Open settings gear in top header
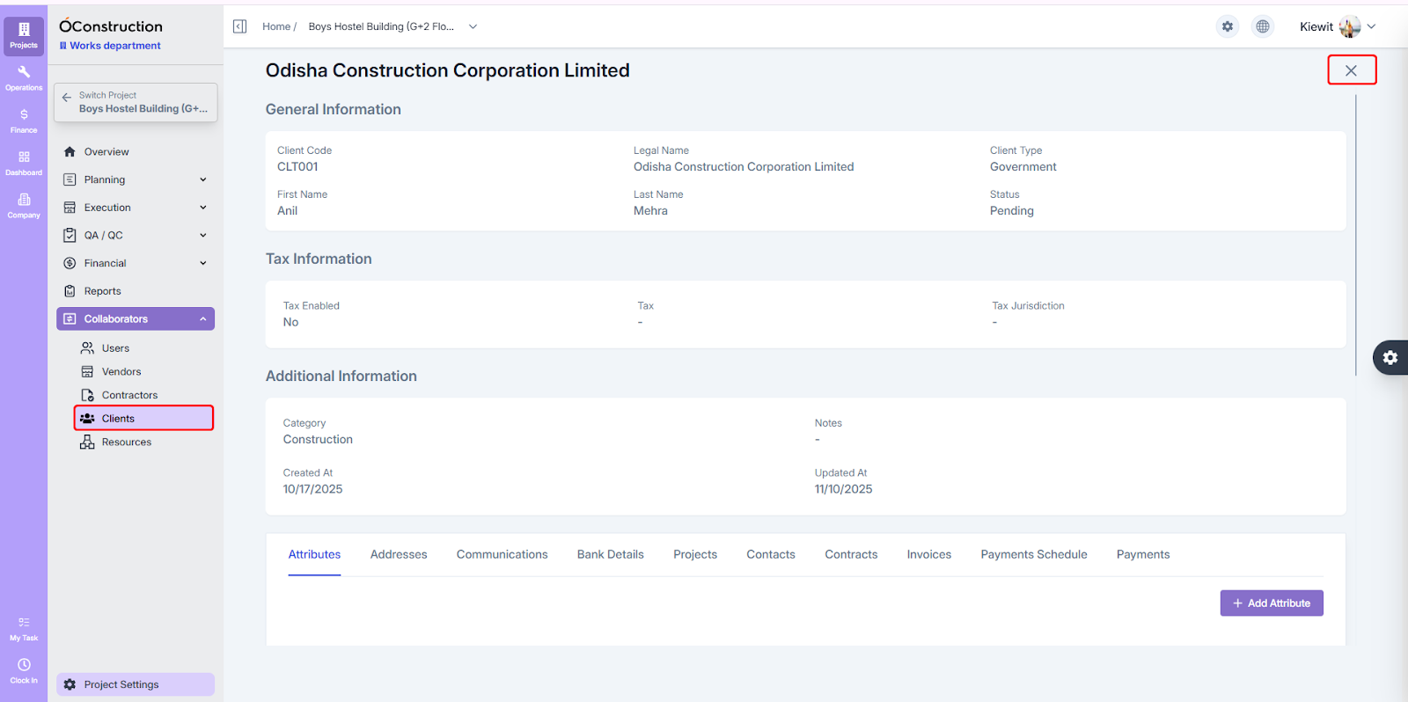The width and height of the screenshot is (1408, 702). click(x=1228, y=26)
